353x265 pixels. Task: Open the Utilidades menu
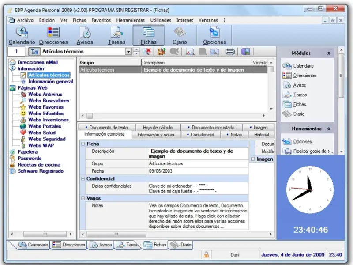tap(161, 20)
